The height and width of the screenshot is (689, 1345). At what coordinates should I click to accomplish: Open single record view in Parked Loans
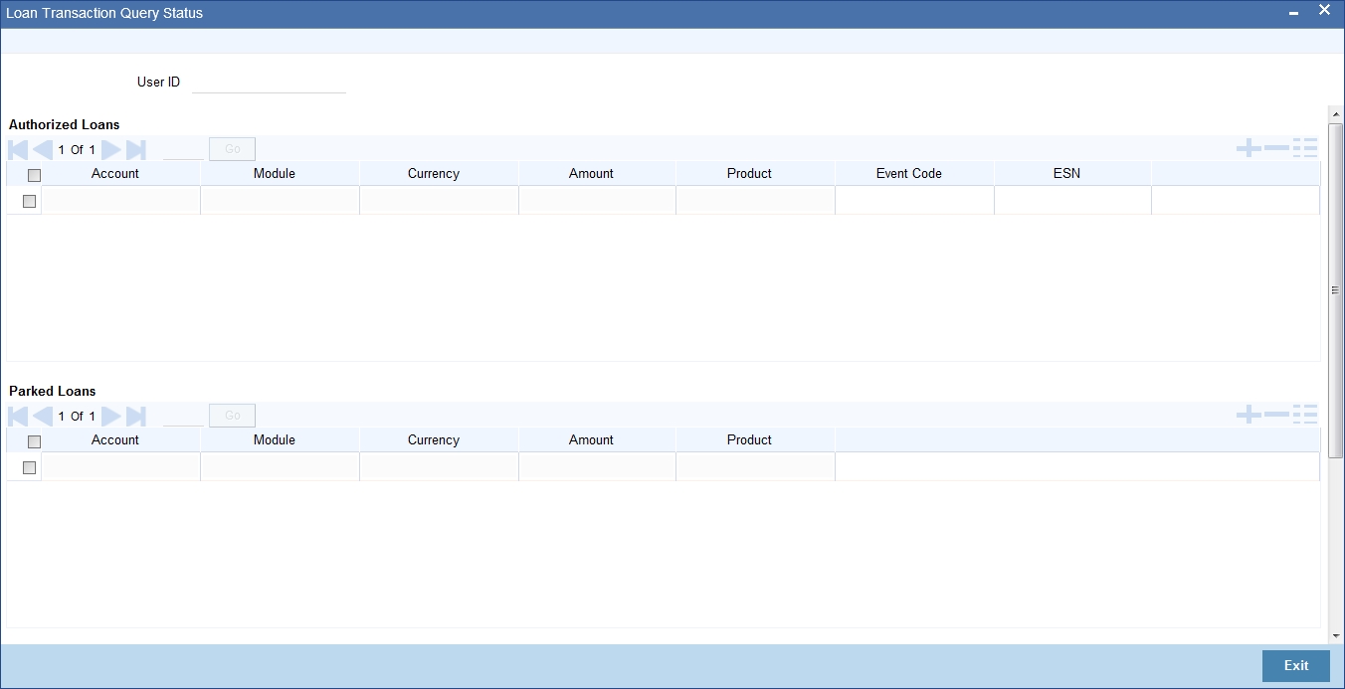click(1305, 416)
